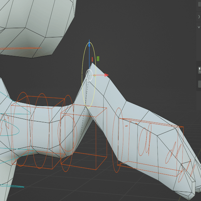Click the small red plane handle on the gizmo
The image size is (201, 201).
point(92,59)
